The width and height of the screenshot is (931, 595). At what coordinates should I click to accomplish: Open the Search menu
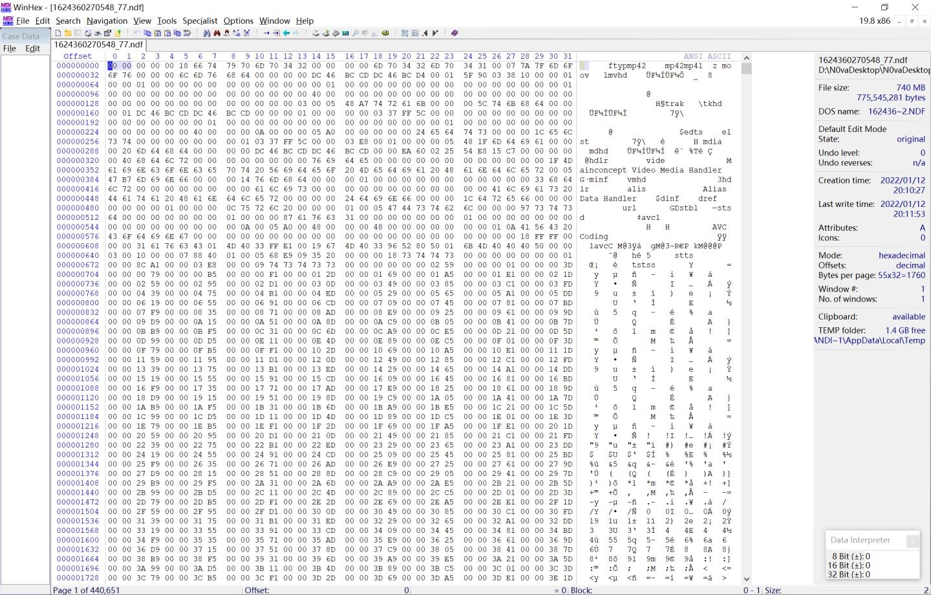(68, 21)
